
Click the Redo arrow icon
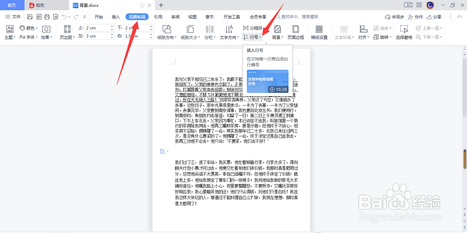tap(76, 17)
